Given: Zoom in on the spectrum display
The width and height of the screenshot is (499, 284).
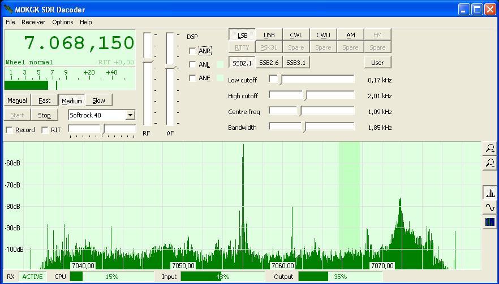Looking at the screenshot, I should tap(490, 148).
